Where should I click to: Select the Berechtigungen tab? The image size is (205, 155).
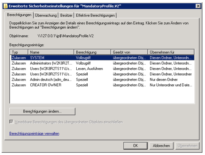coord(19,15)
